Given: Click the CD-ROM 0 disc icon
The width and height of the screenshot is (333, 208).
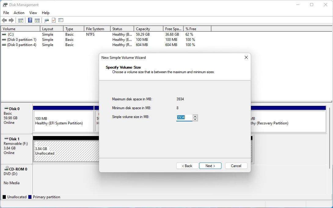Looking at the screenshot, I should click(7, 169).
